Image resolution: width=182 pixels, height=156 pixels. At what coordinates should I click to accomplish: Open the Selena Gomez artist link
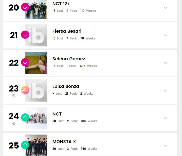click(69, 59)
